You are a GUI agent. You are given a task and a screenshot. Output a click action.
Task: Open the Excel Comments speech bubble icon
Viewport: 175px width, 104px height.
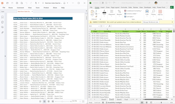coord(168,7)
